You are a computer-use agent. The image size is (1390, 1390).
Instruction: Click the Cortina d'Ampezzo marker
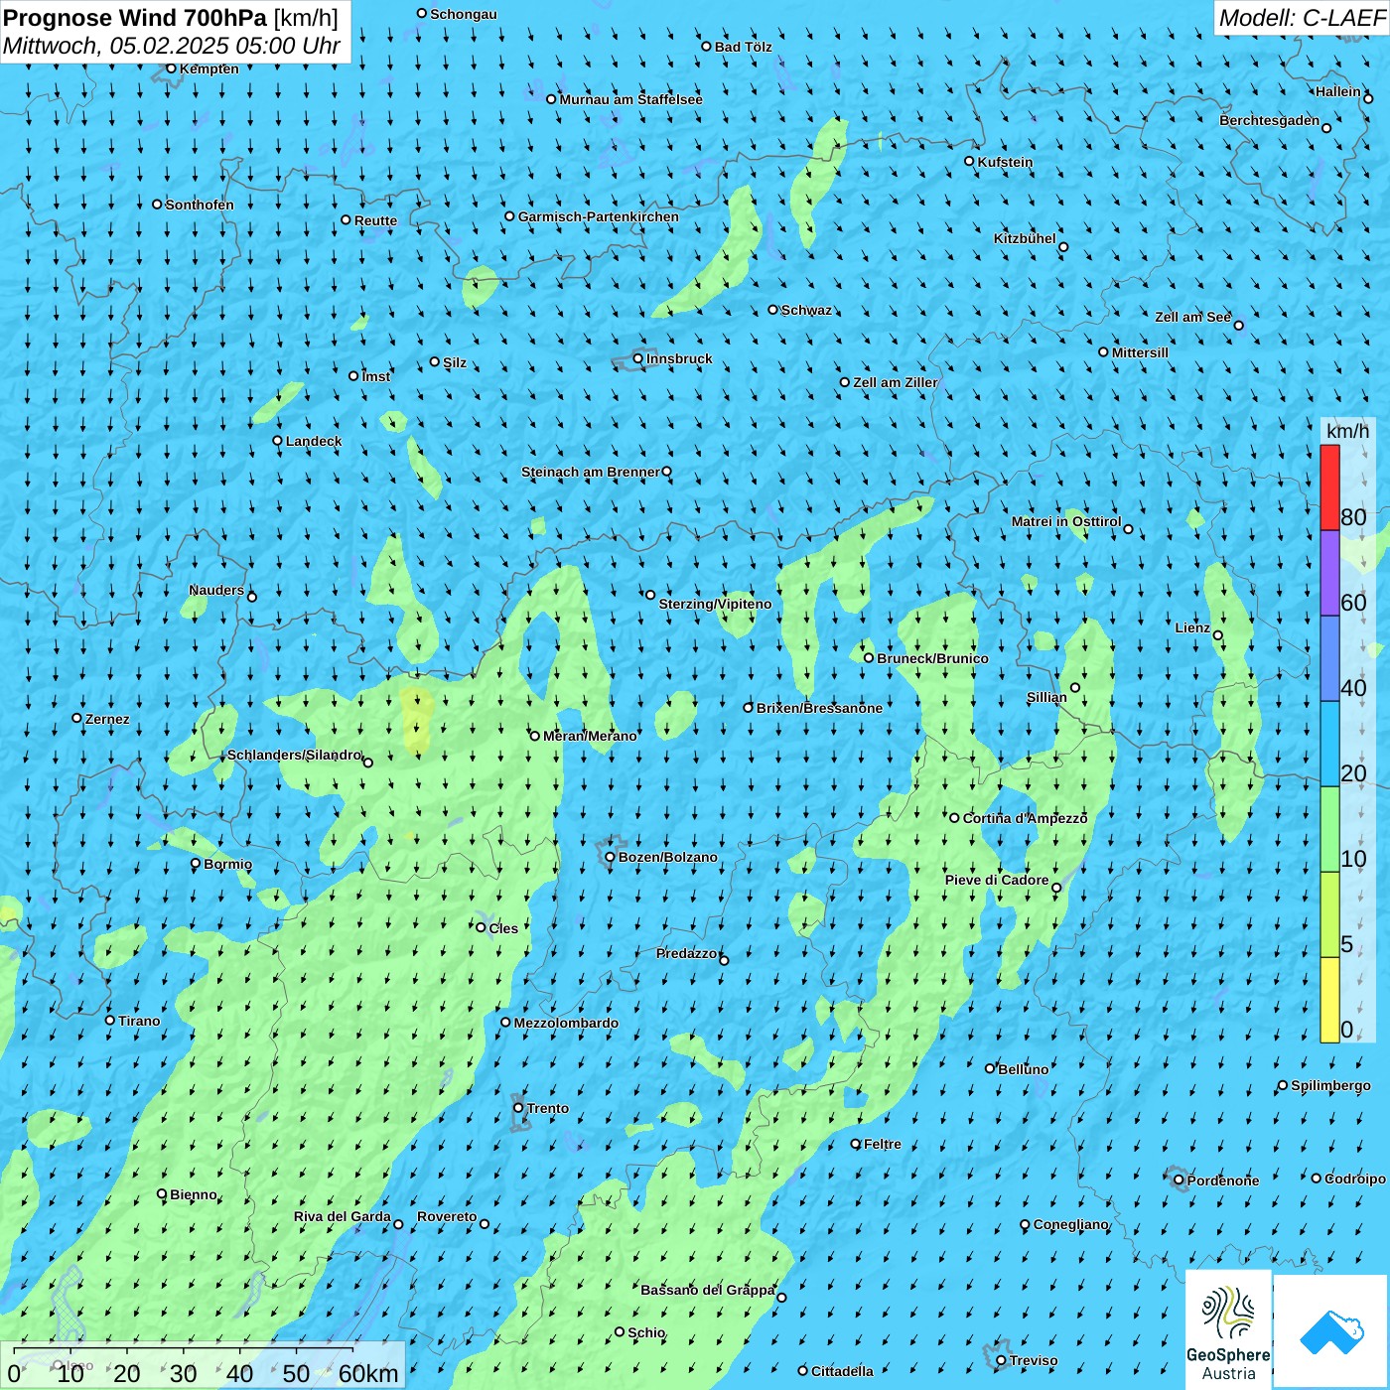pos(955,818)
